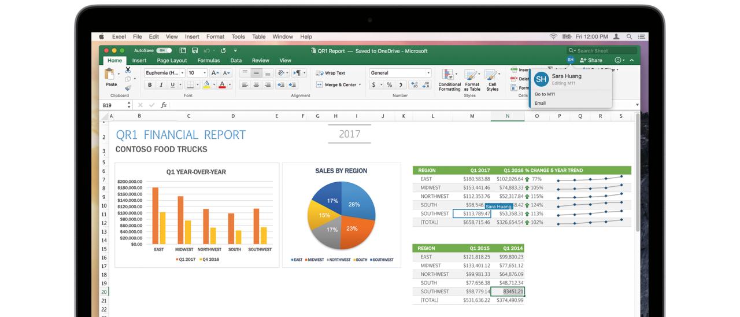The image size is (740, 317).
Task: Collapse the ribbon with the chevron
Action: click(632, 60)
